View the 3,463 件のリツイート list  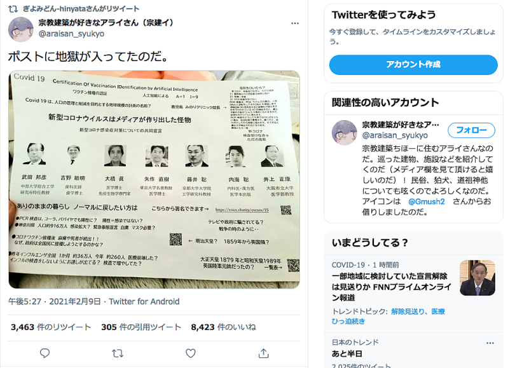coord(51,327)
